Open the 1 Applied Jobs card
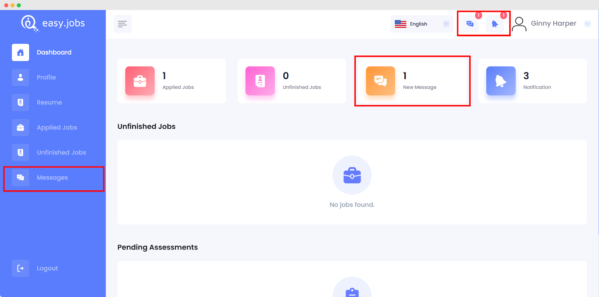 171,81
